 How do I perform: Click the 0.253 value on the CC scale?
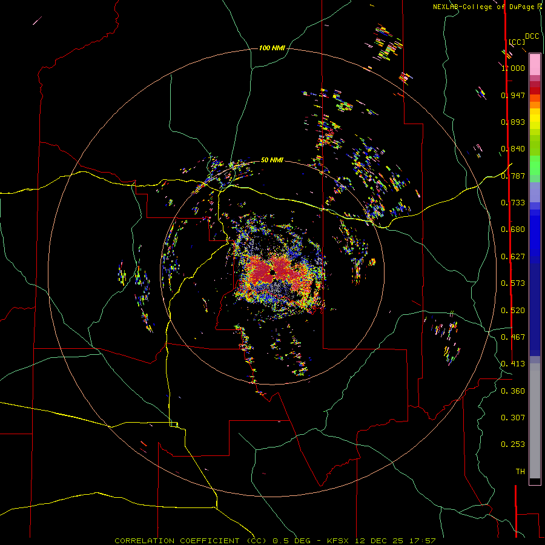(x=513, y=444)
